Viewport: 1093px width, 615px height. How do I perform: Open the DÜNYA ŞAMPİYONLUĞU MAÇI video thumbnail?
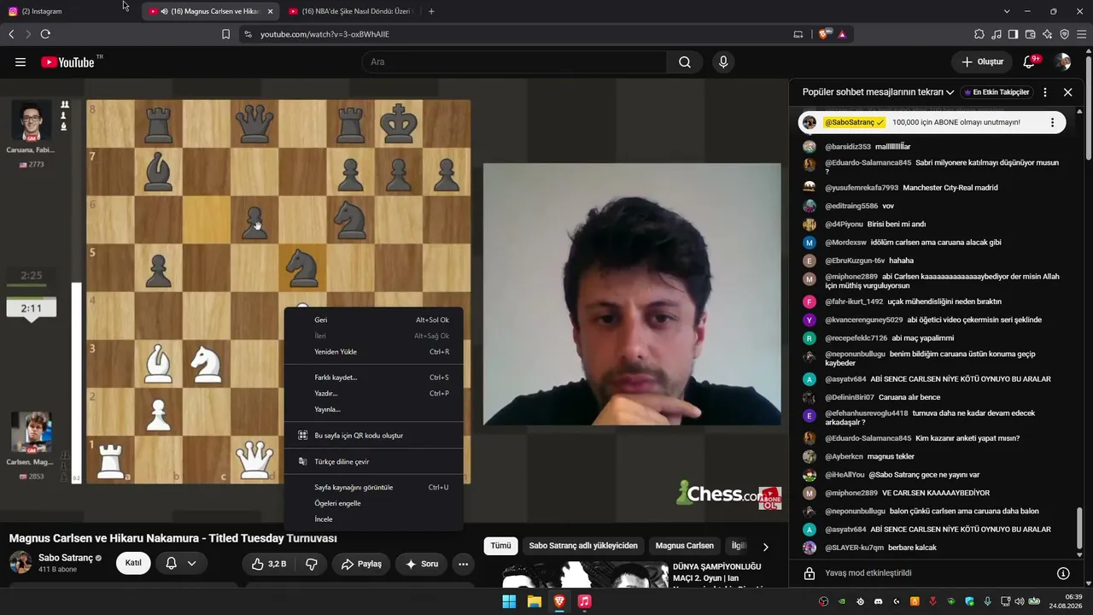(x=584, y=574)
